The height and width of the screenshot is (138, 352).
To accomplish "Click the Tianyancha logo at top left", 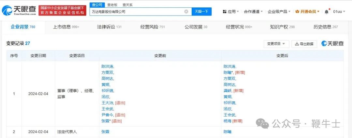I will click(x=19, y=10).
